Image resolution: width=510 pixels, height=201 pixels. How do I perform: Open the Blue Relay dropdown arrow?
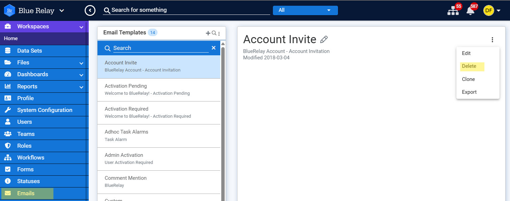(62, 10)
